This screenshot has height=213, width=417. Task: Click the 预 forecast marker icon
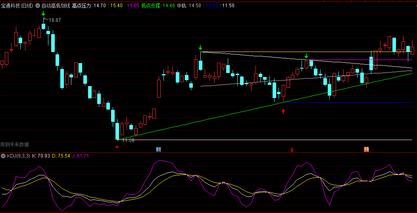366,150
